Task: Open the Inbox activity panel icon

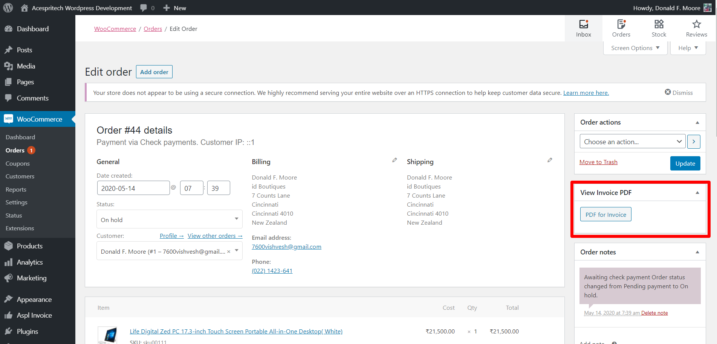Action: coord(584,24)
